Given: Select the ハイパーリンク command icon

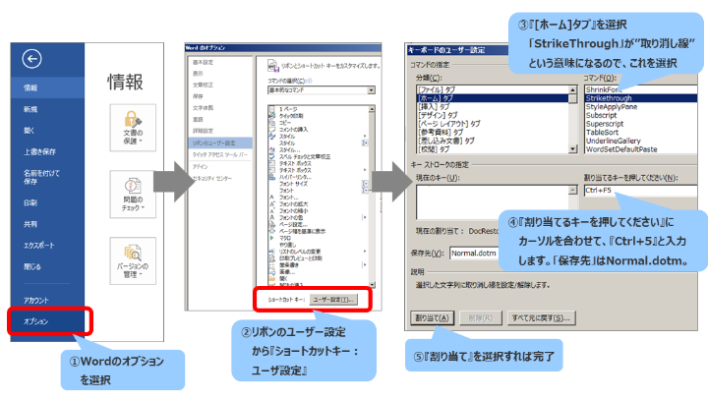Looking at the screenshot, I should [271, 177].
